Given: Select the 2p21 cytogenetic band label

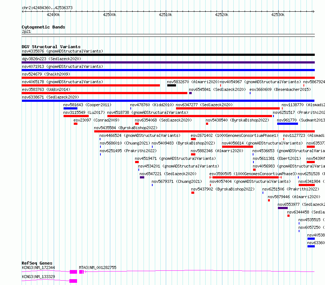Looking at the screenshot, I should click(26, 31).
